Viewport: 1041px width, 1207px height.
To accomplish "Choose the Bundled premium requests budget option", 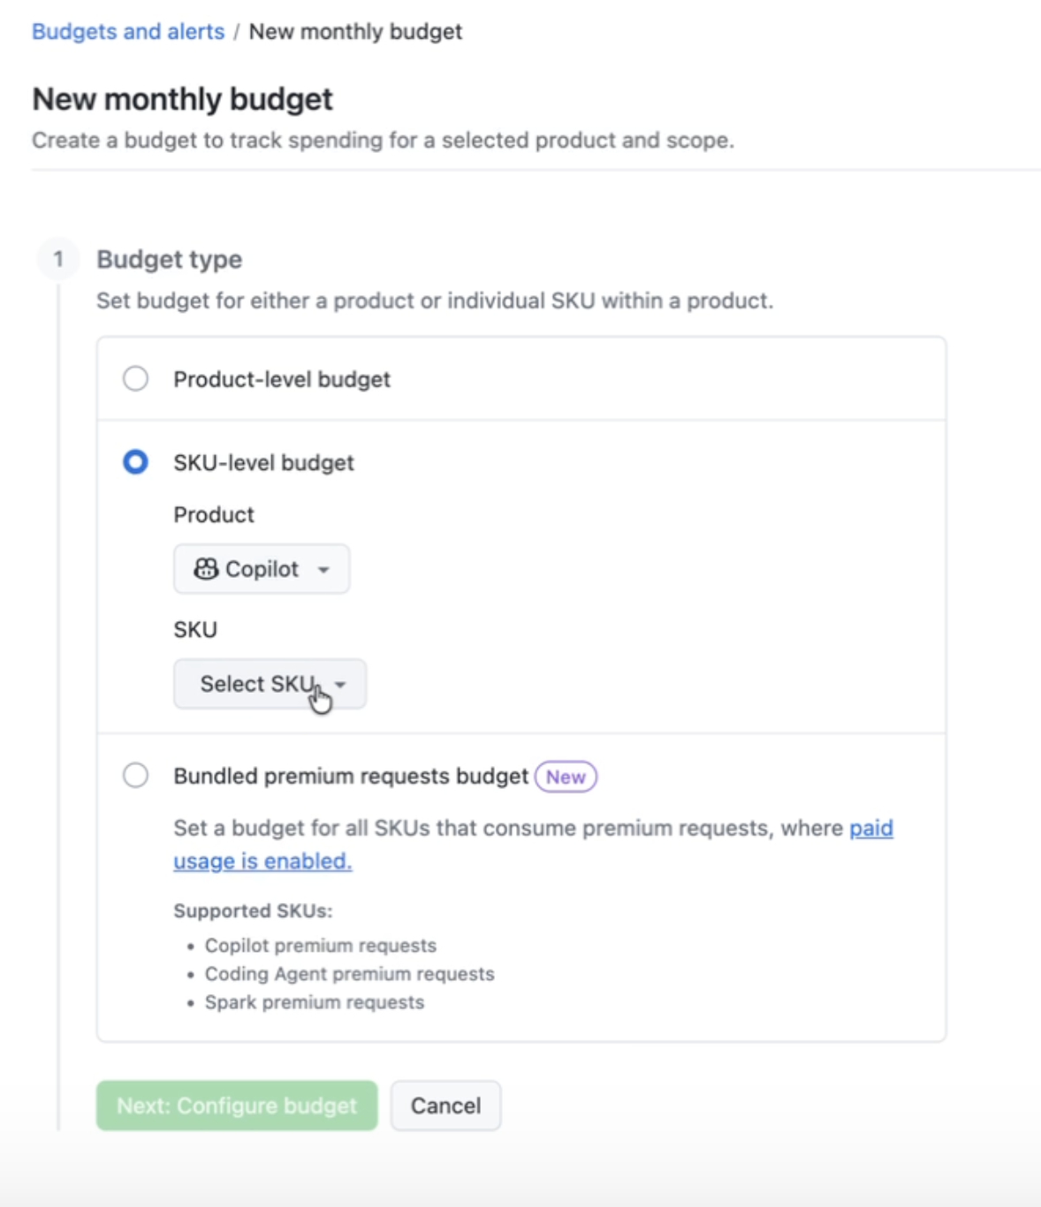I will tap(135, 775).
